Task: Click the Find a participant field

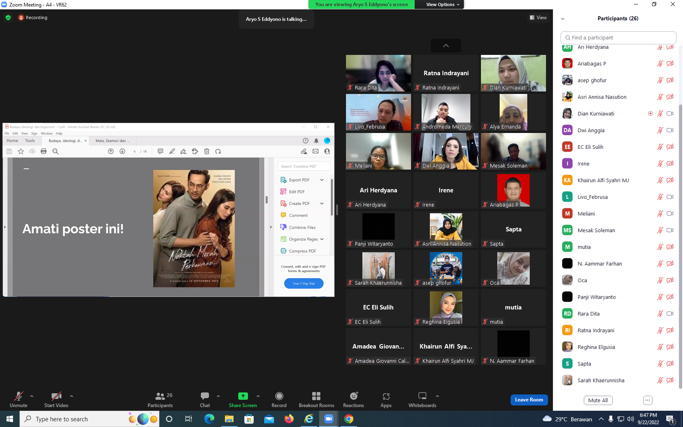Action: 618,37
